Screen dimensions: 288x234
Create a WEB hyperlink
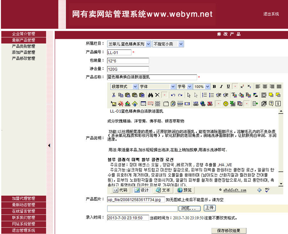196,103
